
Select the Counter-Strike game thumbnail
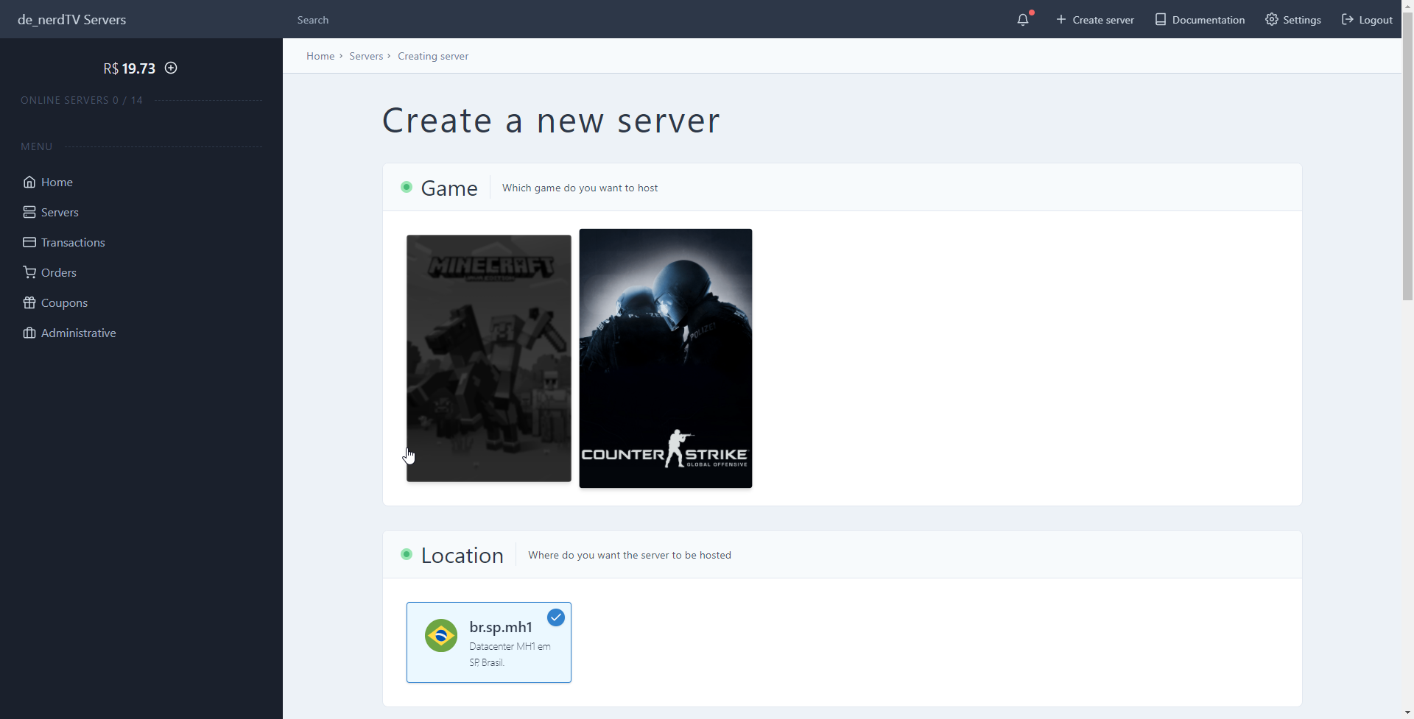666,358
